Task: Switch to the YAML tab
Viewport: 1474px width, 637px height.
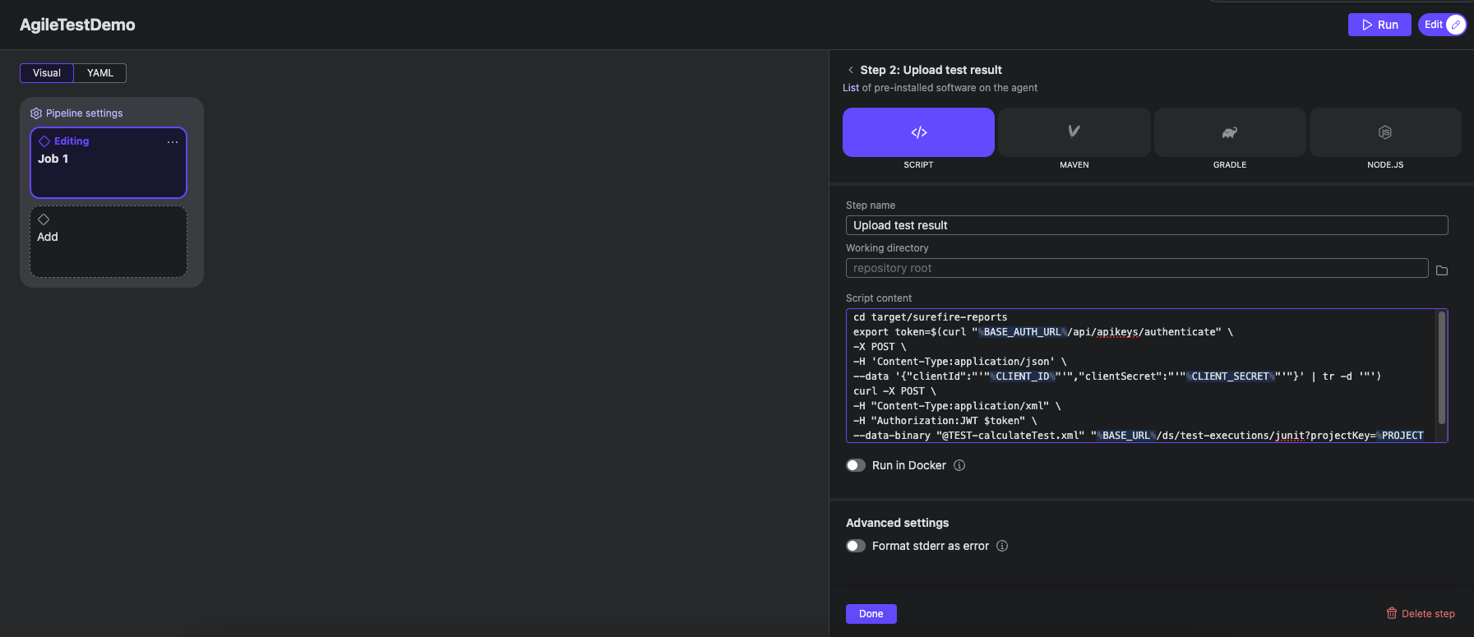Action: click(100, 73)
